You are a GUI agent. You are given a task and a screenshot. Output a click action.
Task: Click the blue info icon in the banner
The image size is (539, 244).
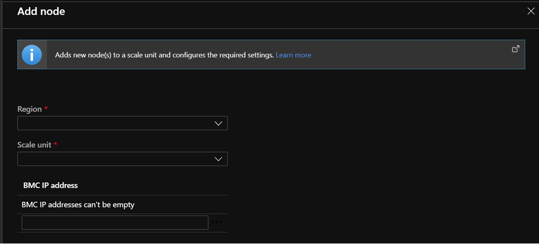point(32,55)
